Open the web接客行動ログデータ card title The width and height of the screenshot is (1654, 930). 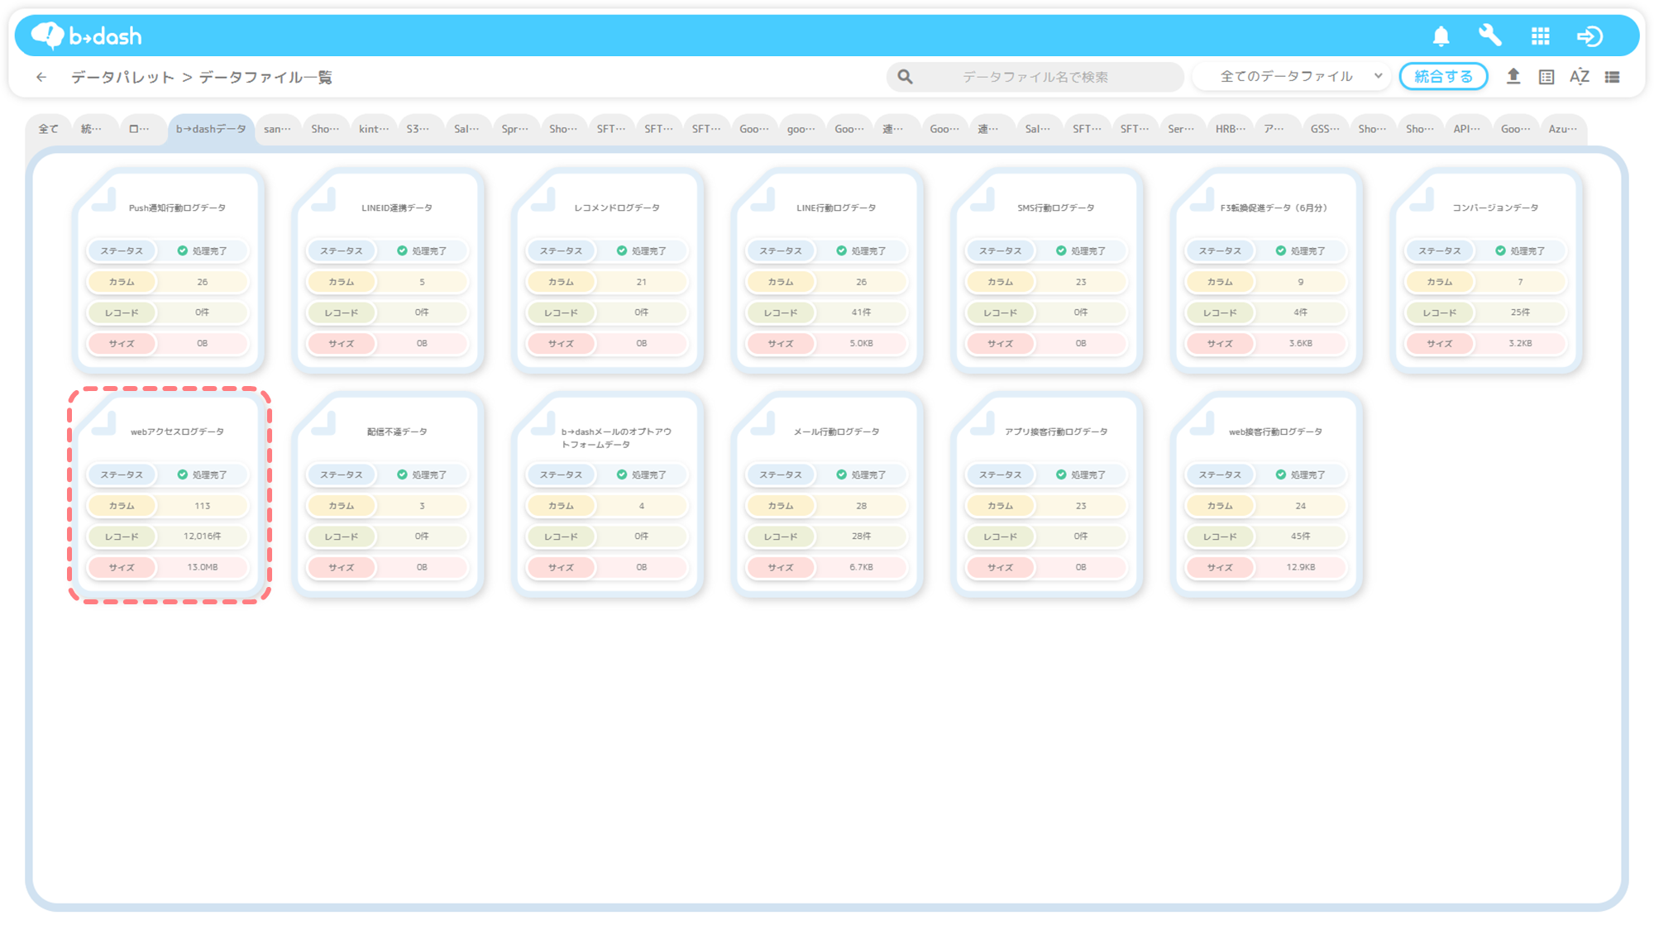[1275, 432]
